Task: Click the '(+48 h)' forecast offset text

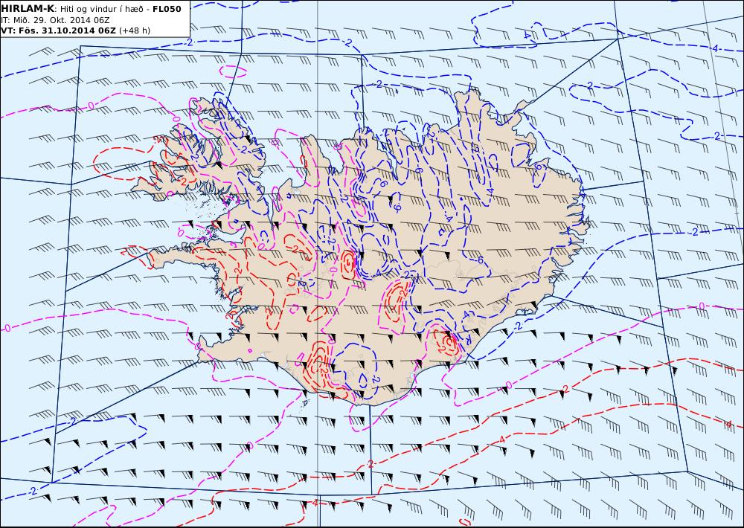Action: point(134,30)
